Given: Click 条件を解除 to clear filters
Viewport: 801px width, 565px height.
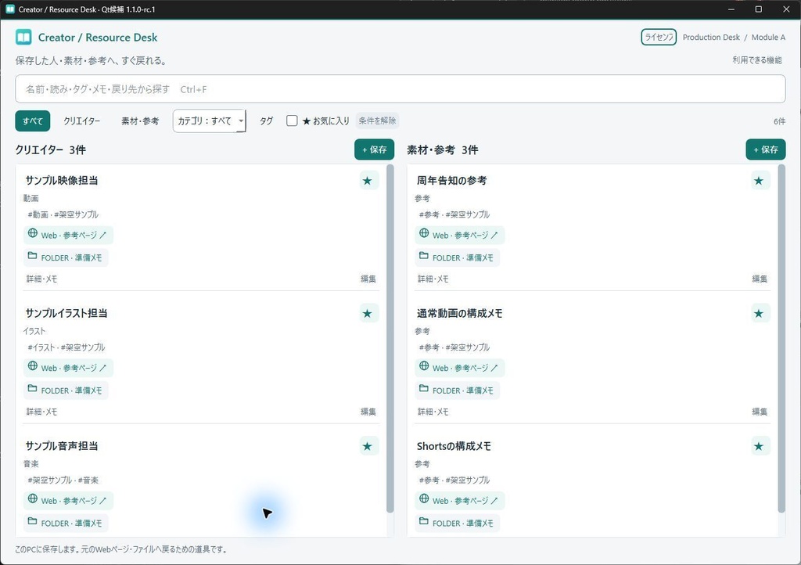Looking at the screenshot, I should (x=377, y=121).
